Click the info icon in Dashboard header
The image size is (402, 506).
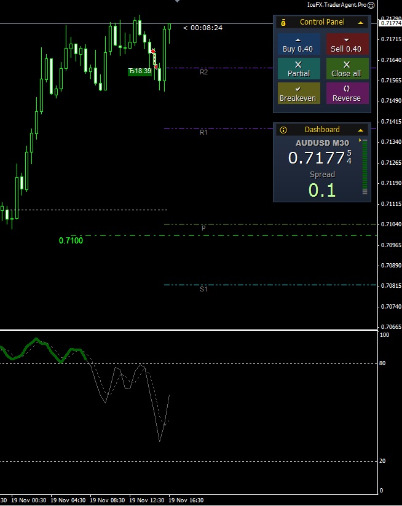pos(283,130)
